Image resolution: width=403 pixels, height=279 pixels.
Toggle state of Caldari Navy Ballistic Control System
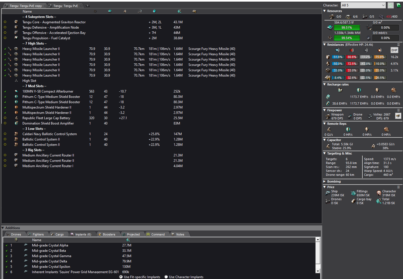click(x=5, y=134)
